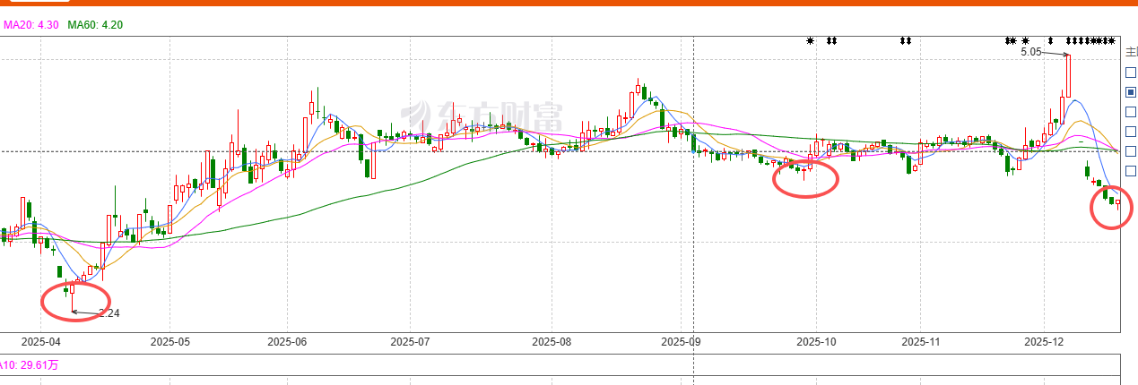
Task: Toggle the checked indicator checkbox on right edge
Action: 1130,92
